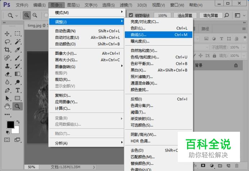This screenshot has height=171, width=249.
Task: Select the History Brush tool
Action: pyautogui.click(x=18, y=66)
